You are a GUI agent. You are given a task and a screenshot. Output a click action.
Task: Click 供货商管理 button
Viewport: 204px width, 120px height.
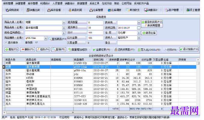pos(152,26)
